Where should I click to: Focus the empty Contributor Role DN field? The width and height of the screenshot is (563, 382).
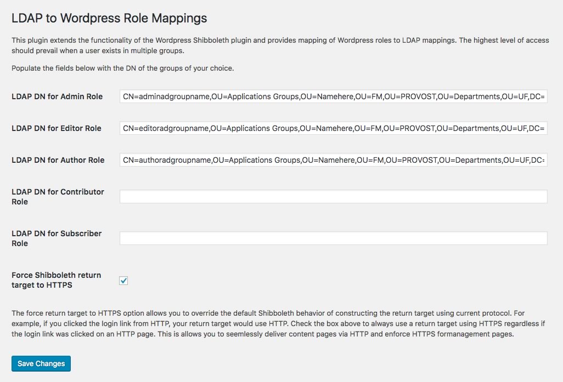pyautogui.click(x=333, y=197)
